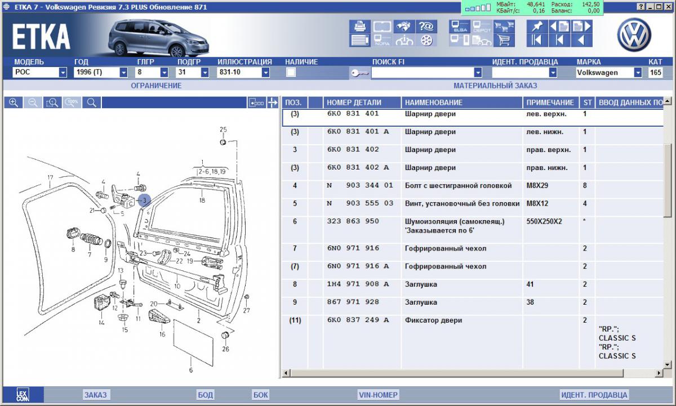The image size is (676, 406).
Task: Click ИДЕНТ. ПРОДАВЦА in the bottom bar
Action: (x=594, y=395)
